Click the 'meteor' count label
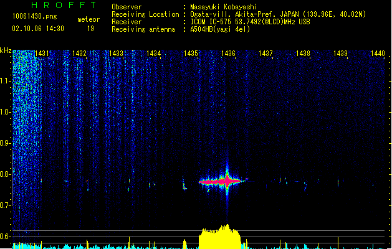 (88, 19)
